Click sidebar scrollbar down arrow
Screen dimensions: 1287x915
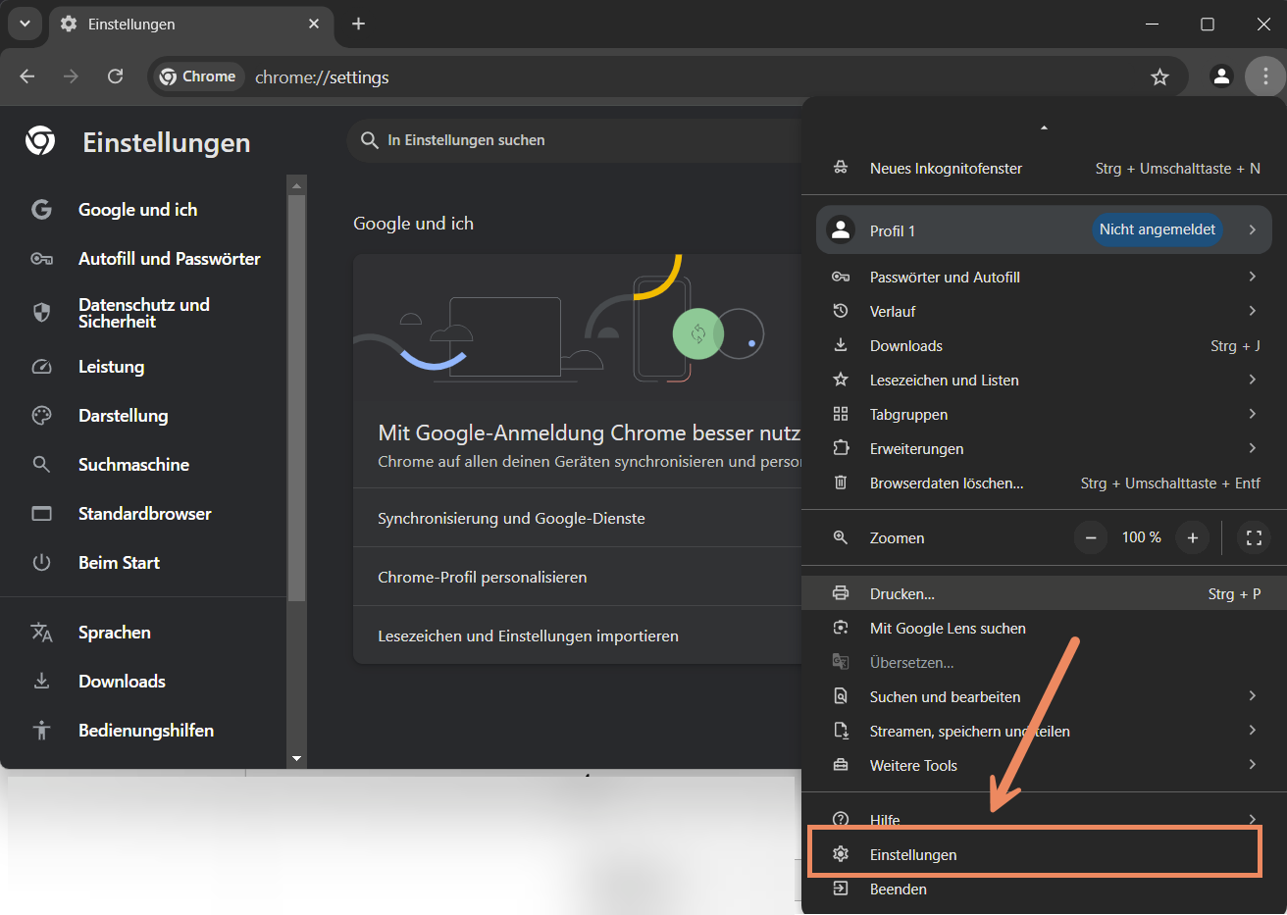(296, 759)
